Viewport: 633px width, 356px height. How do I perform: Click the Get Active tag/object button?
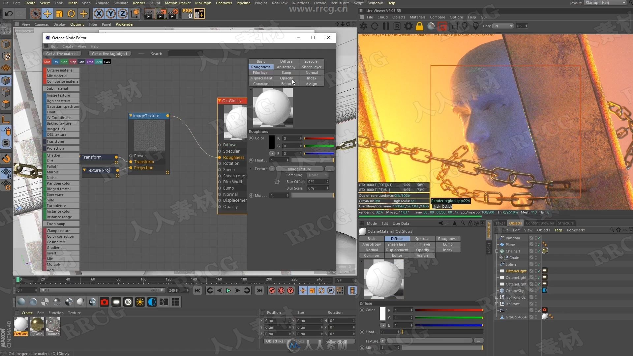pos(109,54)
